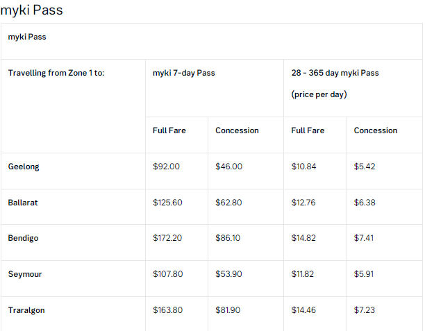Screen dimensions: 425x331
Task: Click the Geelong row label
Action: tap(24, 167)
